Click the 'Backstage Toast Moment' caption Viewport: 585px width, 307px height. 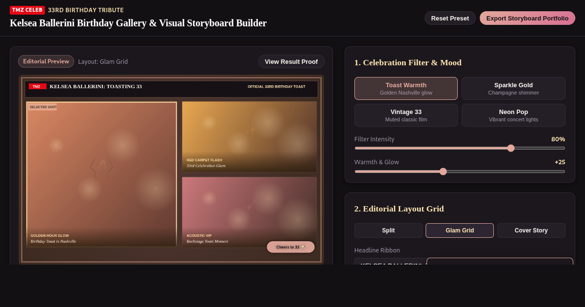click(x=207, y=241)
